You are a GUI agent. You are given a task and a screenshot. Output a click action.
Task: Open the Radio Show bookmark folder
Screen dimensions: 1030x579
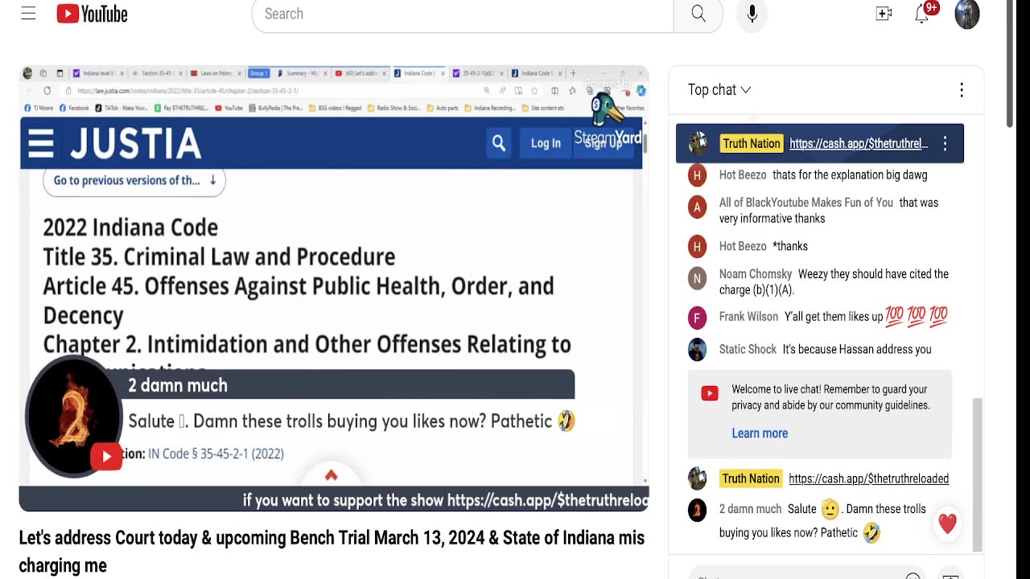[x=393, y=108]
